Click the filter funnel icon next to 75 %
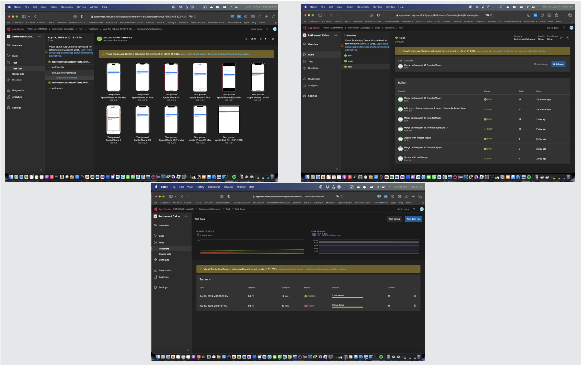The width and height of the screenshot is (581, 365). (265, 39)
